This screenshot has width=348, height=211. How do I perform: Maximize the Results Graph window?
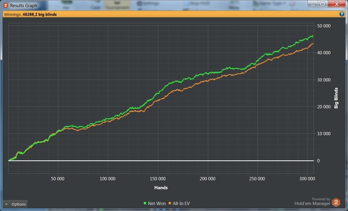323,4
